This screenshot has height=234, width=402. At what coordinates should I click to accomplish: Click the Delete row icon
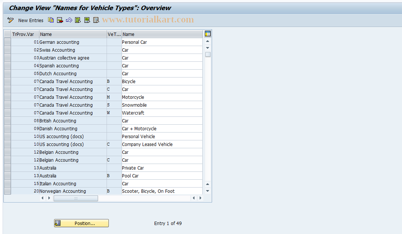click(60, 20)
